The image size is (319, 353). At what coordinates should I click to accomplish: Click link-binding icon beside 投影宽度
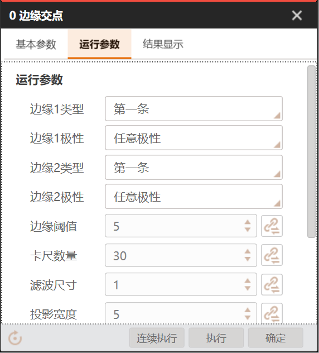coord(272,313)
